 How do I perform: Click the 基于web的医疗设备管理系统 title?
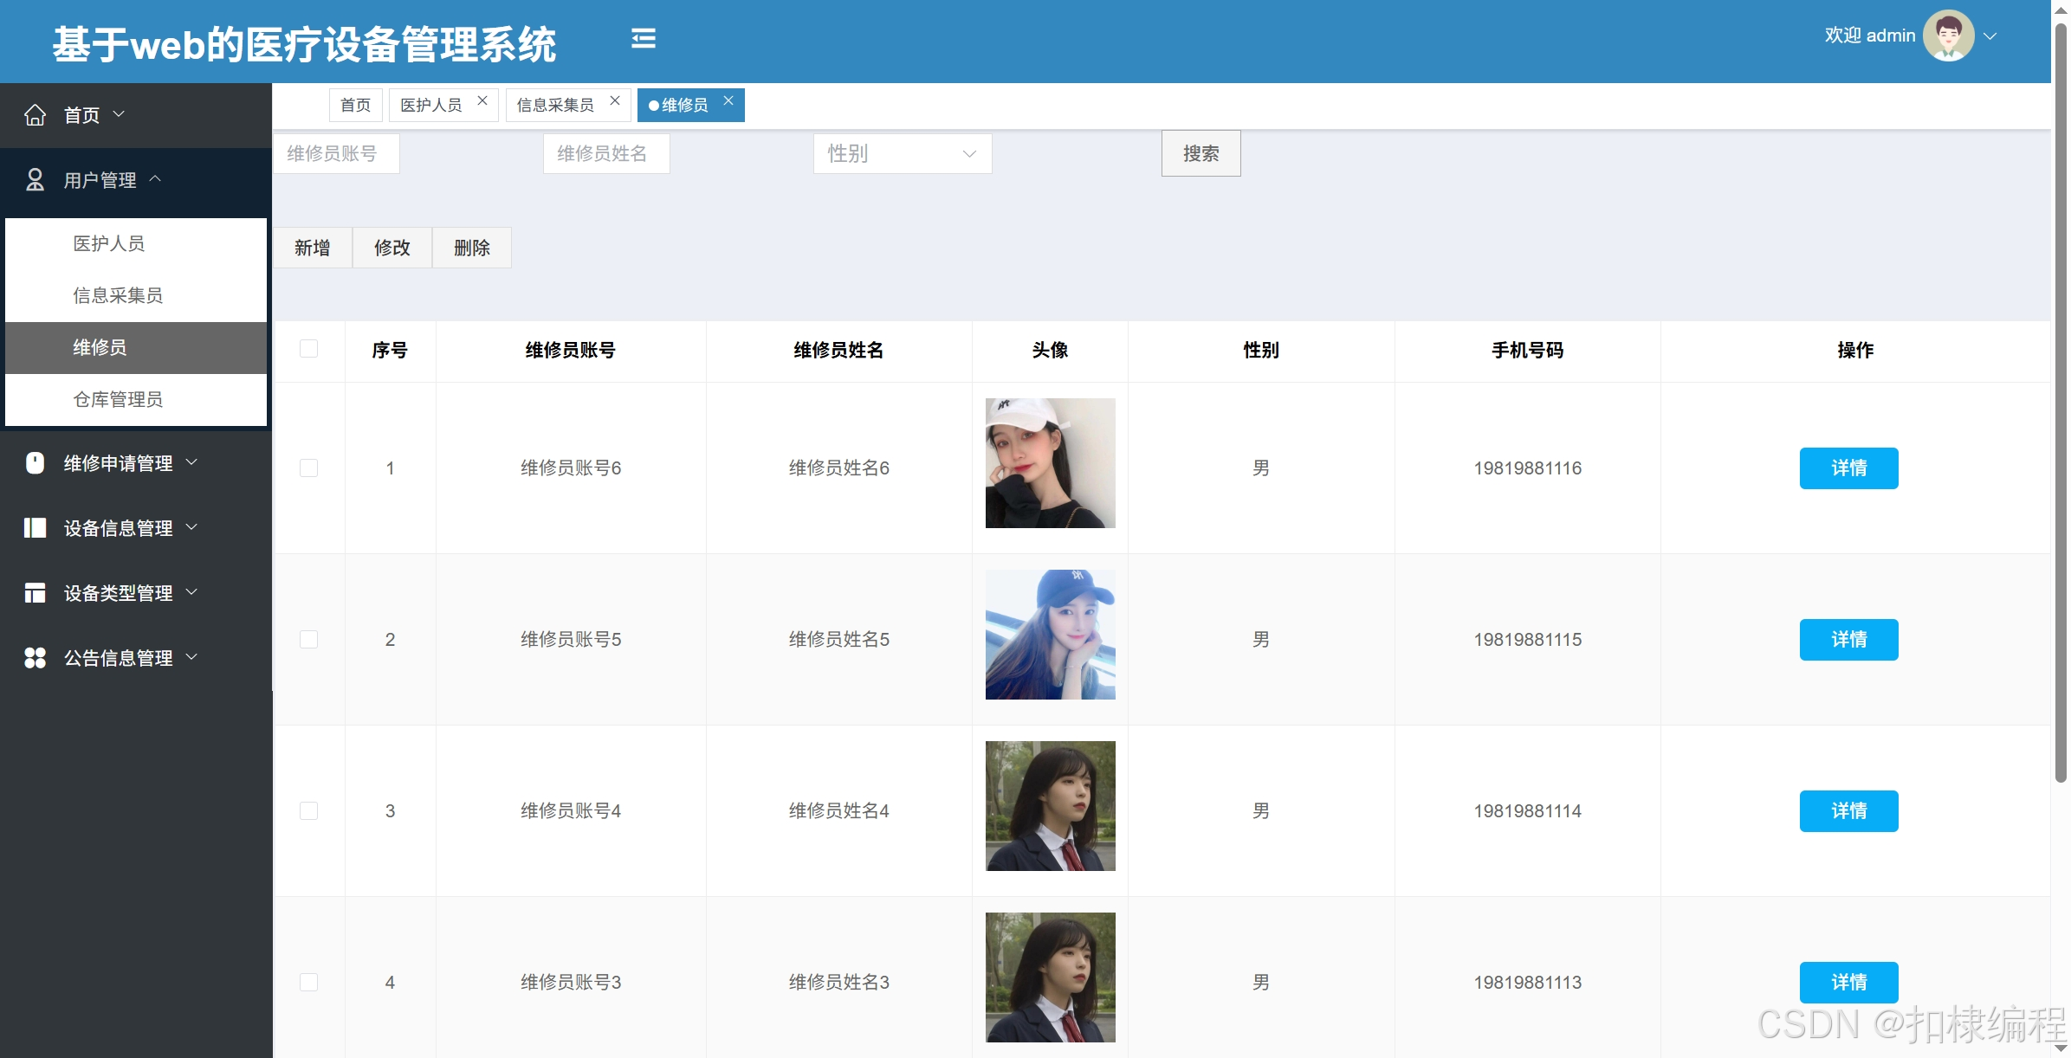[304, 43]
